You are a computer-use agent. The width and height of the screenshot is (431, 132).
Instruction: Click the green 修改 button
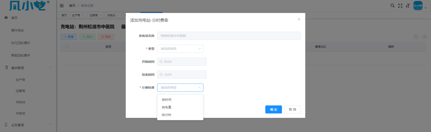click(87, 37)
